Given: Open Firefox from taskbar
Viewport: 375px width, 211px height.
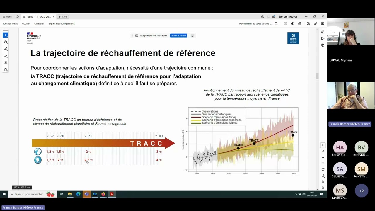Looking at the screenshot, I should [x=103, y=194].
